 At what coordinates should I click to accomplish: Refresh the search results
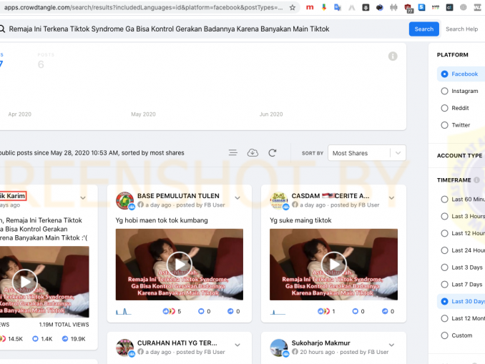273,153
